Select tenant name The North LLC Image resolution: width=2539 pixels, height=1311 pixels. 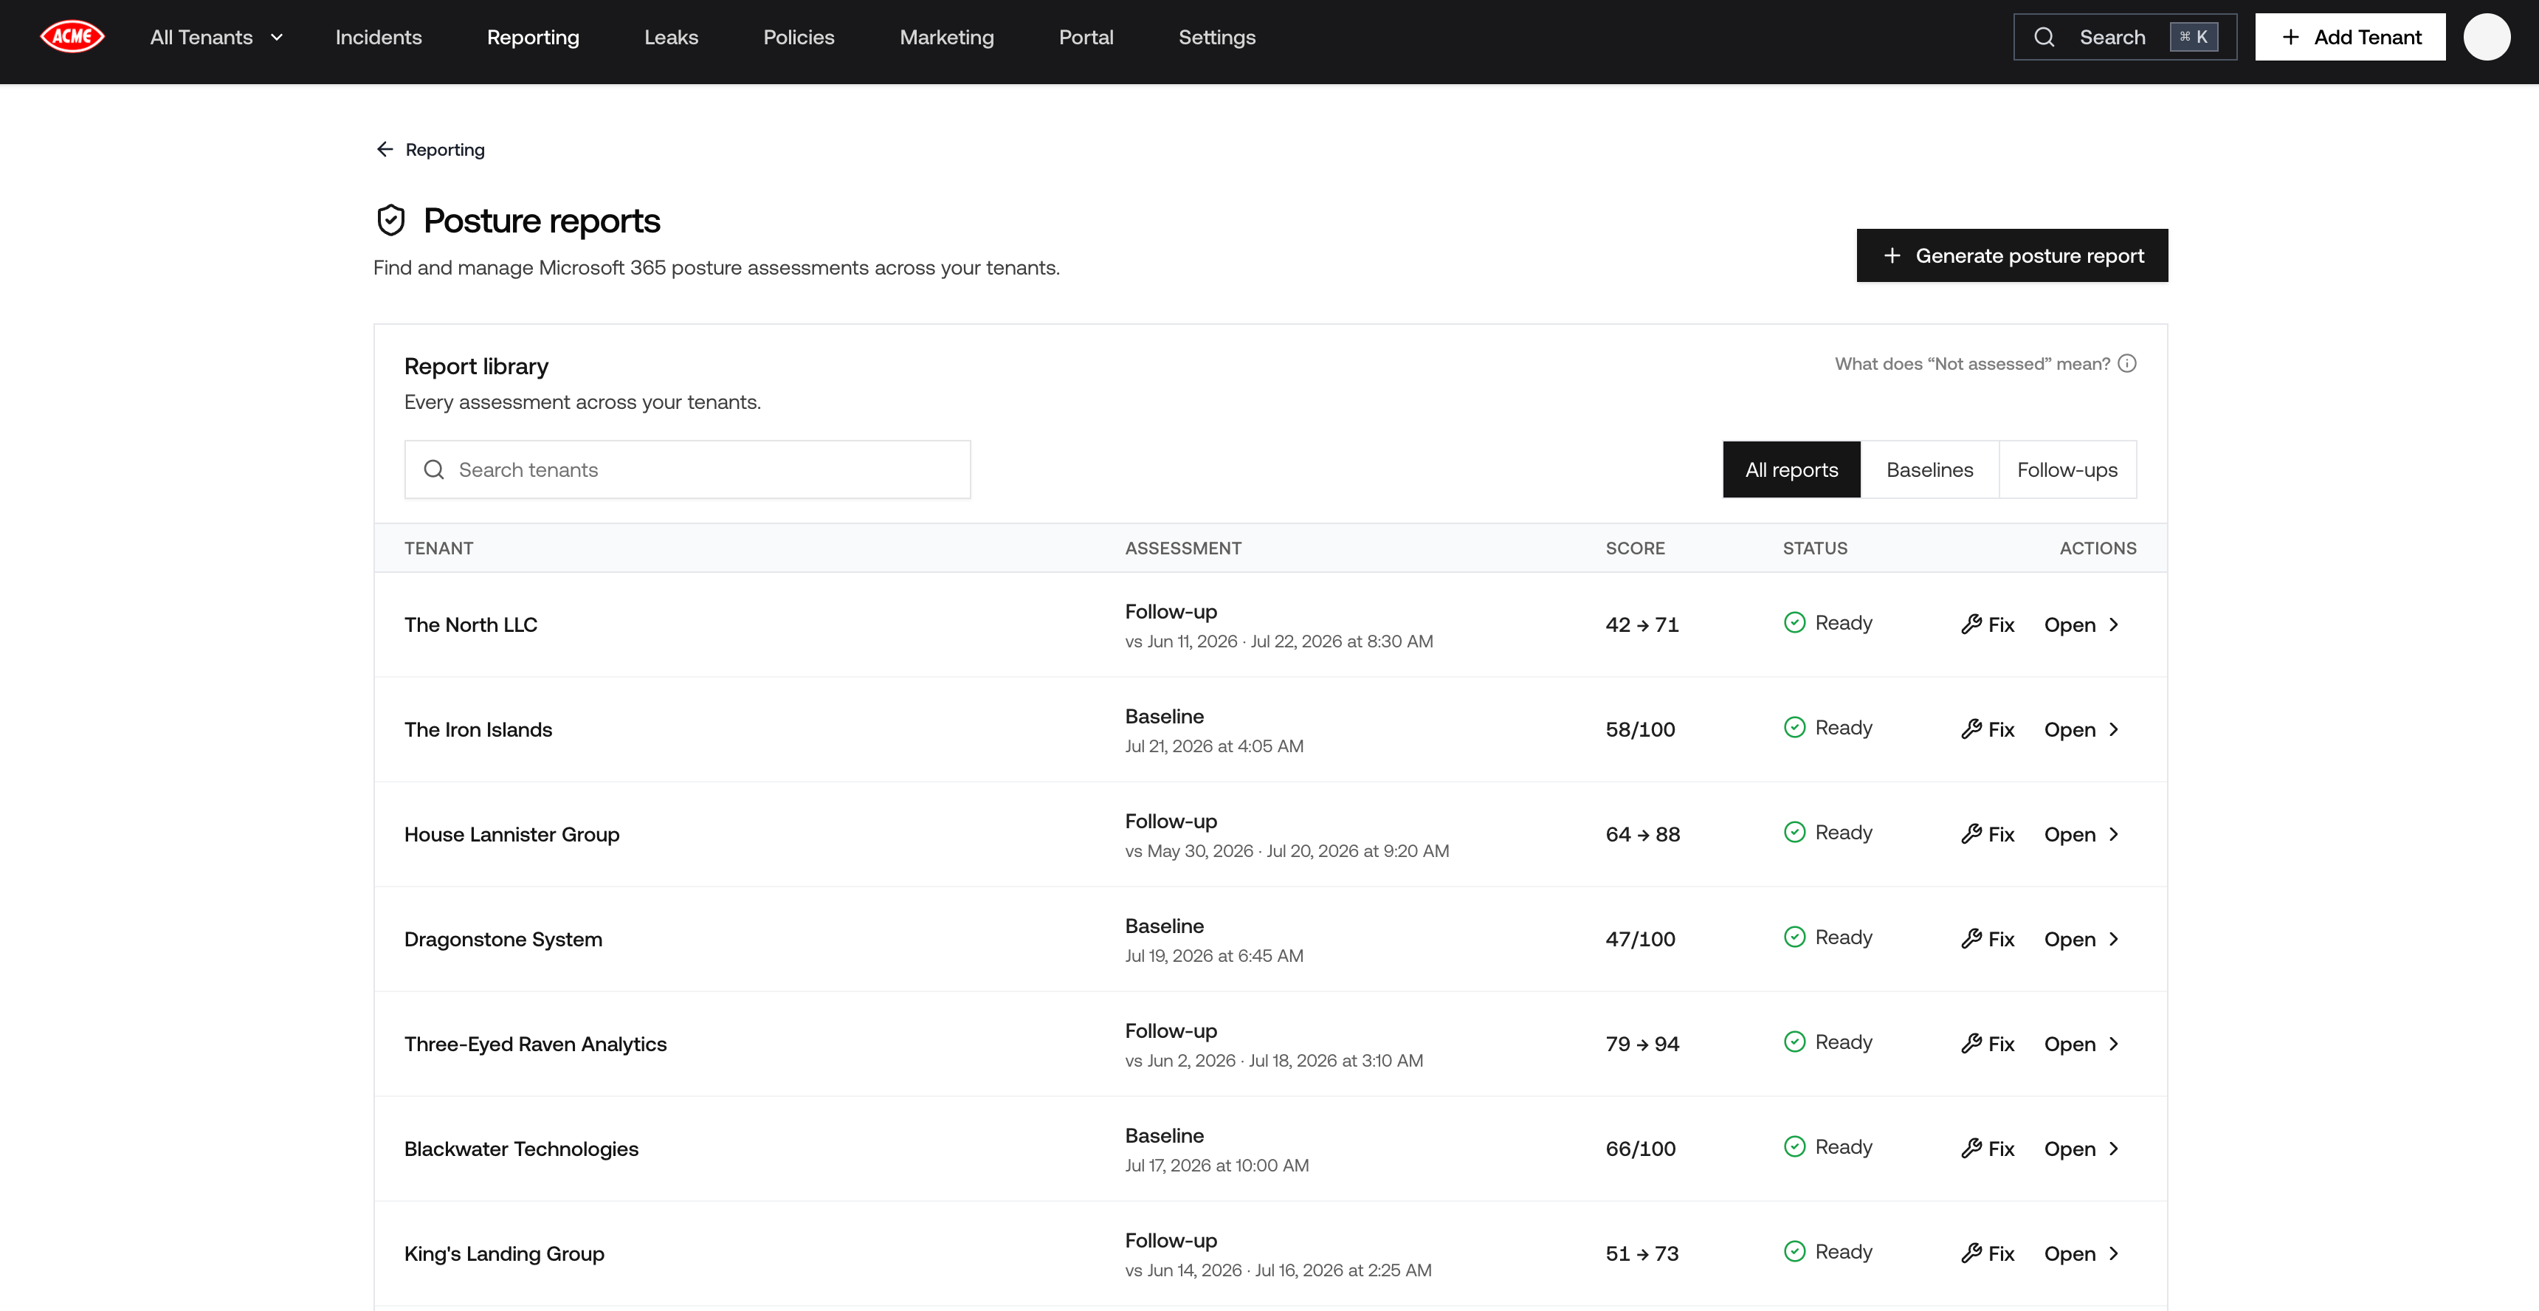tap(470, 624)
